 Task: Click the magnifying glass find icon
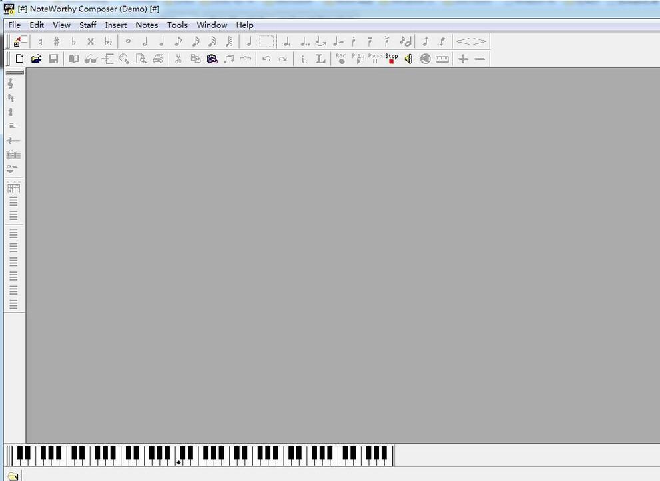[x=124, y=59]
